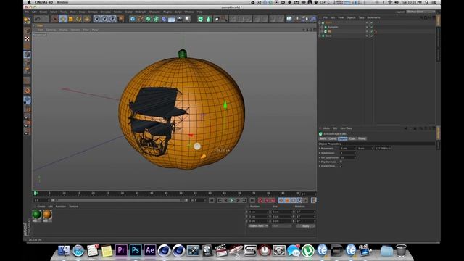Image resolution: width=464 pixels, height=261 pixels.
Task: Select the orange snap/magnet icon on left
Action: tap(27, 91)
